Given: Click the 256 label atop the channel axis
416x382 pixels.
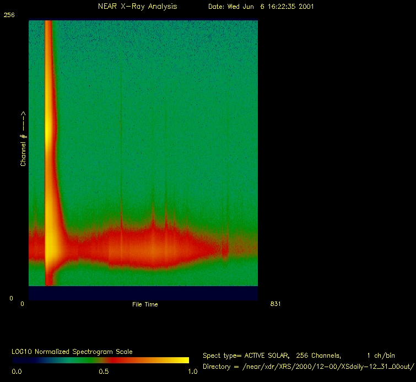Looking at the screenshot, I should coord(9,15).
